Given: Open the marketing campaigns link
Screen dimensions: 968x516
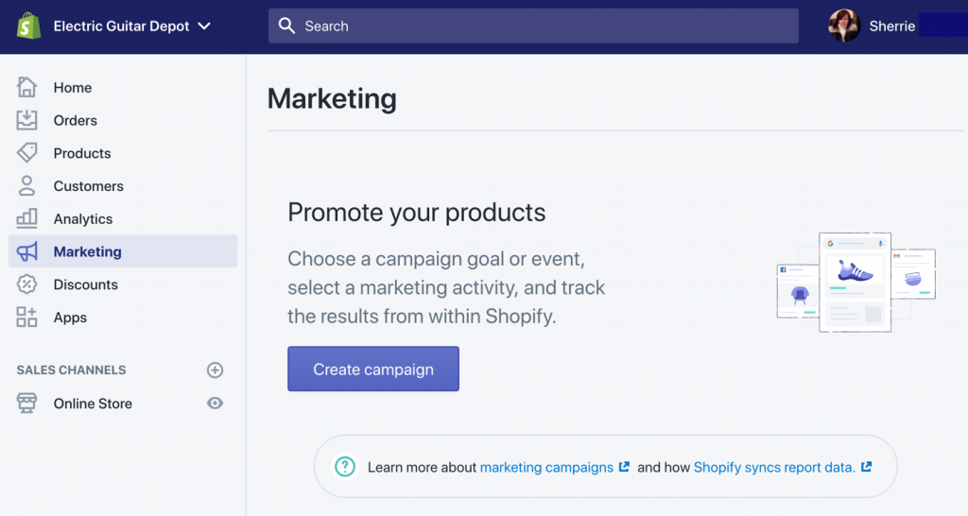Looking at the screenshot, I should point(546,467).
